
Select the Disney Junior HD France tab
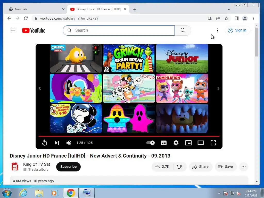(98, 9)
